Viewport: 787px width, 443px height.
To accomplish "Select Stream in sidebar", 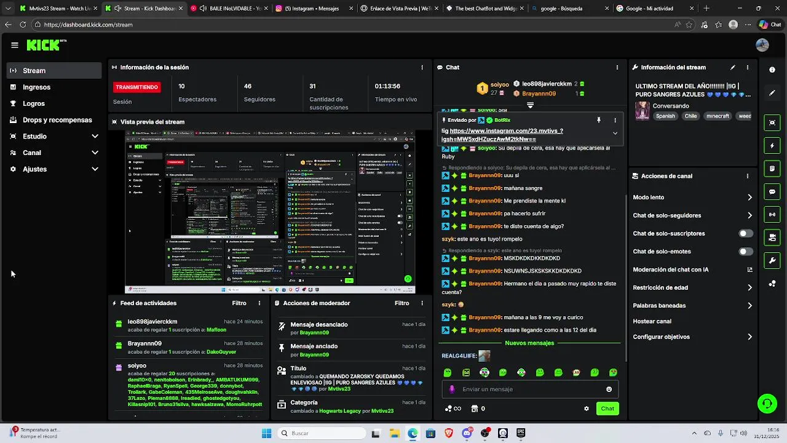I will point(54,71).
